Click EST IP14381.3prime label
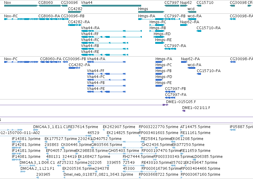Image resolution: width=253 pixels, height=179 pixels. point(26,139)
